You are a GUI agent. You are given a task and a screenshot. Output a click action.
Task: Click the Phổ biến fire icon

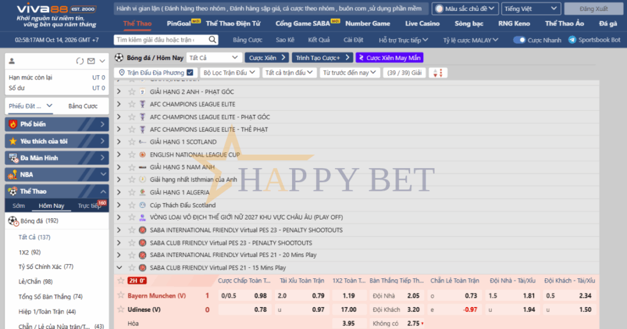click(13, 124)
